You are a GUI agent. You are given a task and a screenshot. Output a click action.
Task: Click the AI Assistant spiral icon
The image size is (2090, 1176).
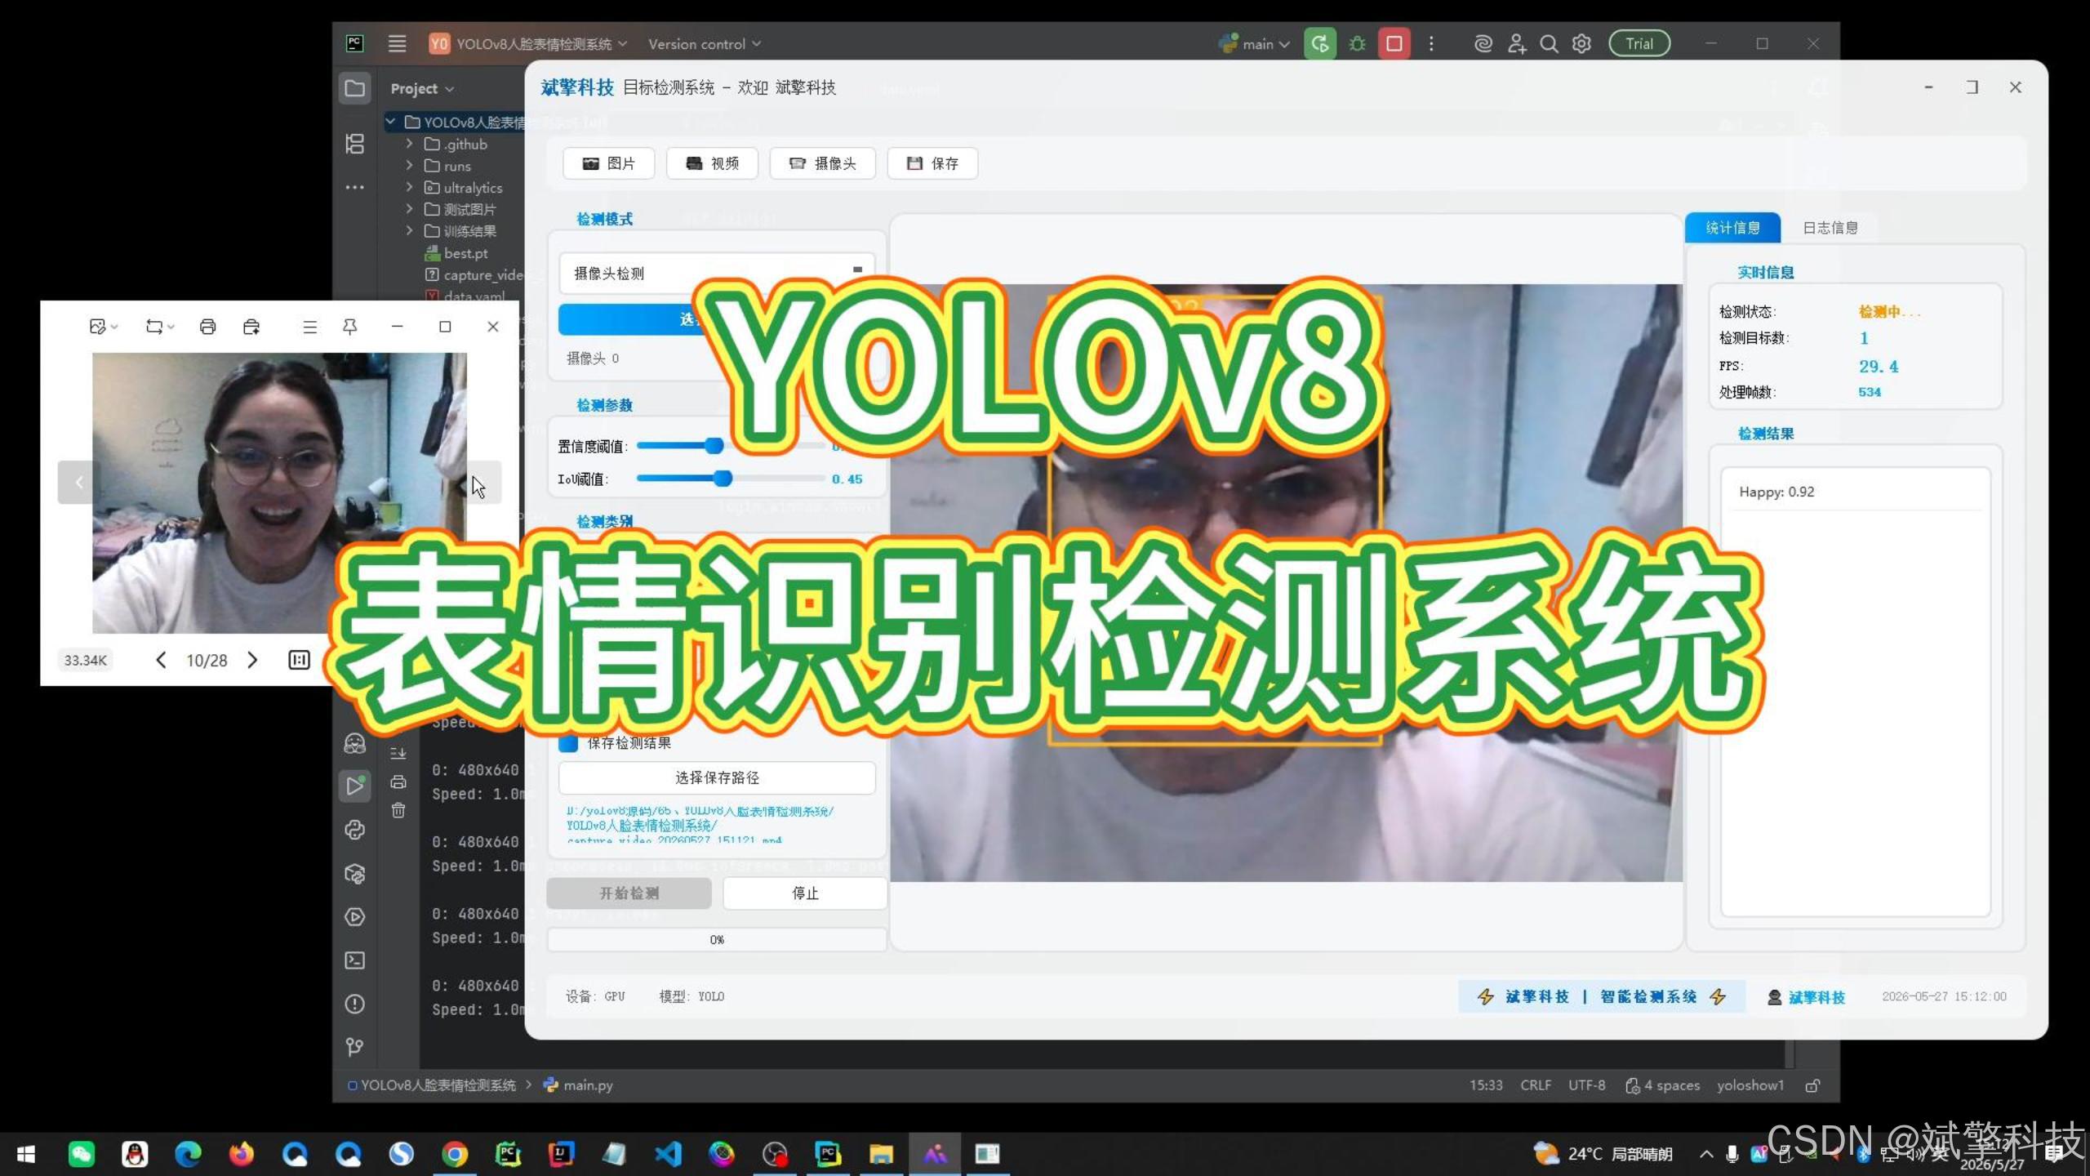click(x=1483, y=44)
